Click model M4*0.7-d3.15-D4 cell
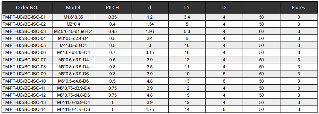This screenshot has width=319, height=114. click(73, 53)
